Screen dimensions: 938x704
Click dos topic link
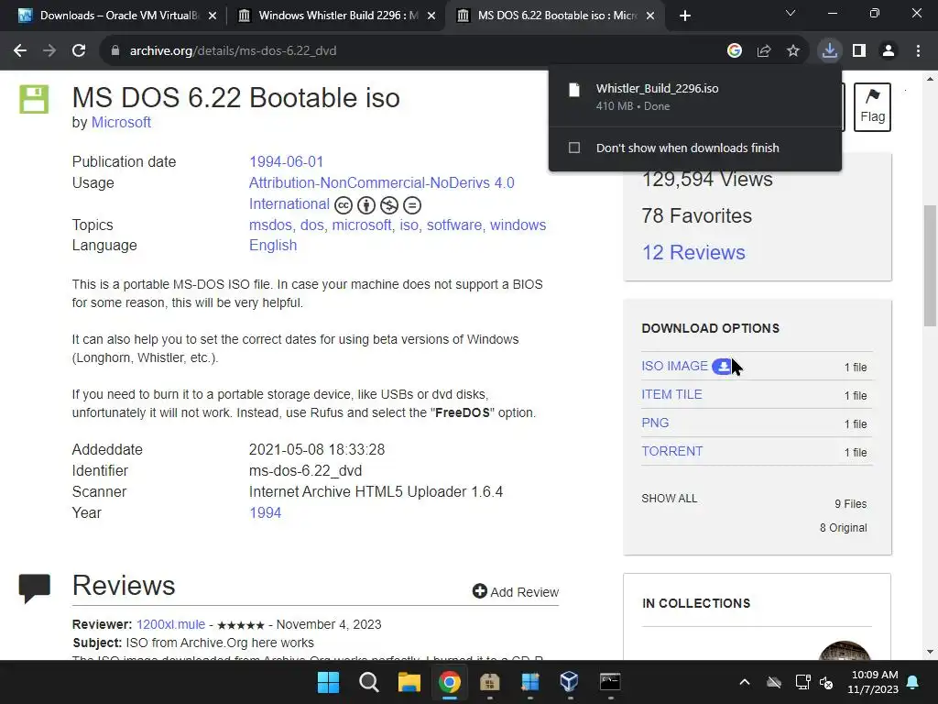[311, 225]
